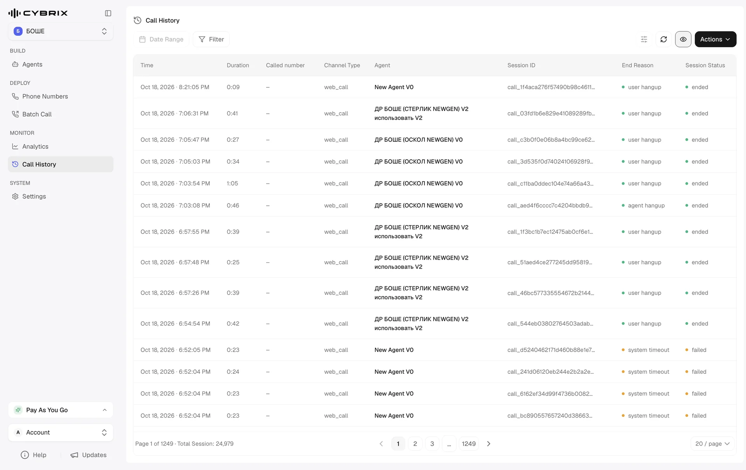
Task: Expand the Pay As You Go plan
Action: (61, 410)
